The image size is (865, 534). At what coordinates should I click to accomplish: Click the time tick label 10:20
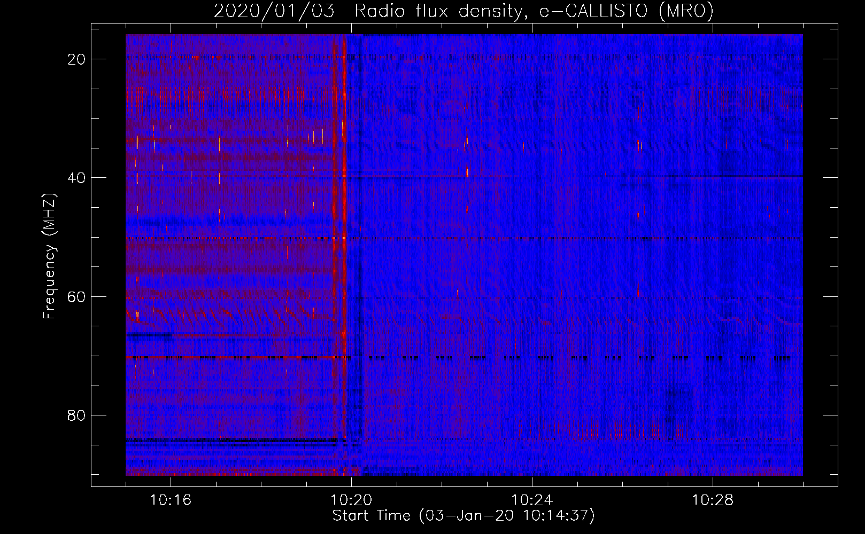pyautogui.click(x=351, y=500)
